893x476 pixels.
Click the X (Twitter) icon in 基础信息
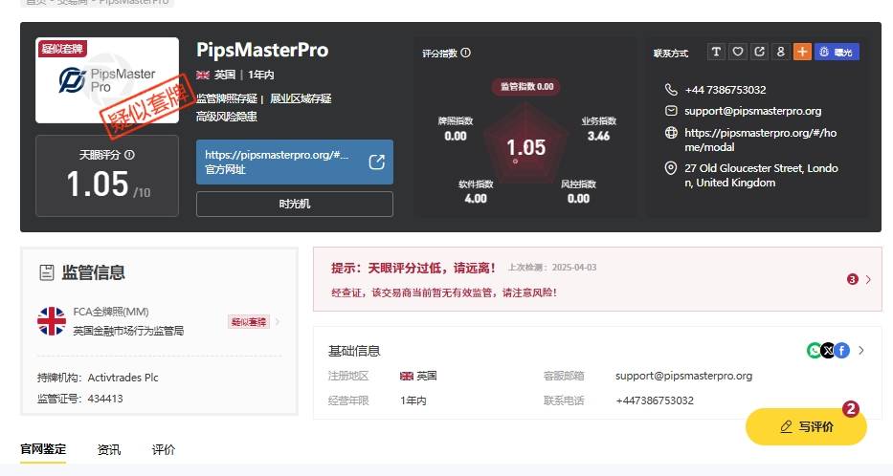coord(828,351)
